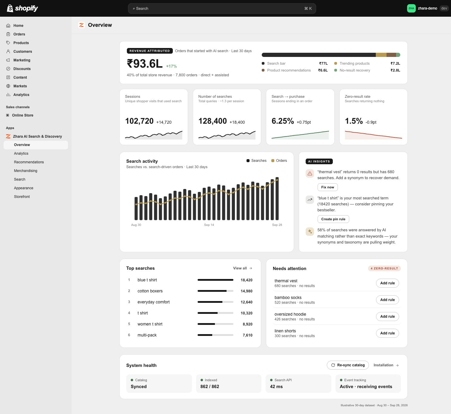This screenshot has height=414, width=451.
Task: Open the Installation link in System health
Action: coord(386,365)
